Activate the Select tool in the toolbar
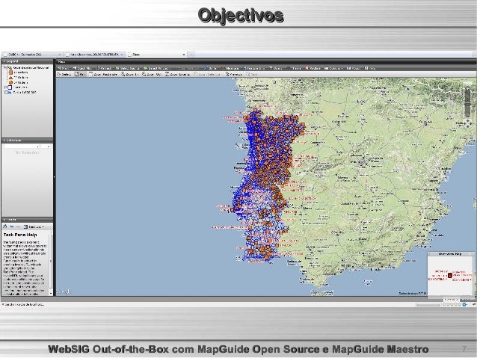The height and width of the screenshot is (358, 477). pos(64,75)
